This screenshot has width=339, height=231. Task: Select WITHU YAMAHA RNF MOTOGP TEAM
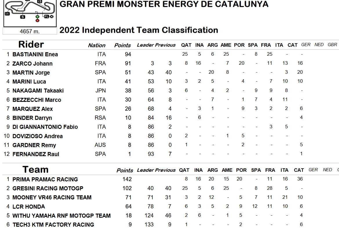[61, 216]
